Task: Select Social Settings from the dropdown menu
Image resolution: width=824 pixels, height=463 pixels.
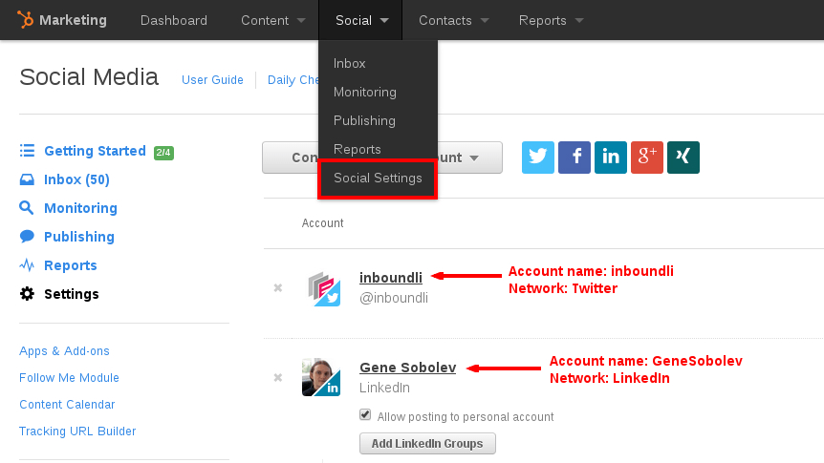Action: click(x=378, y=178)
